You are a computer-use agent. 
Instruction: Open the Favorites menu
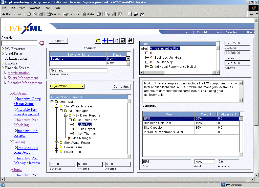(34, 8)
